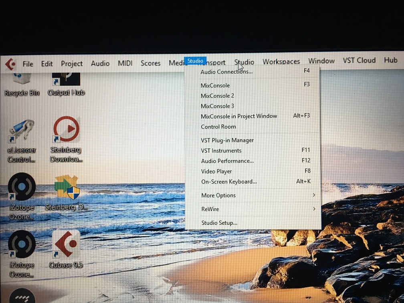Select the eLicenser Control desktop icon
Viewport: 404px width, 303px height.
[21, 141]
